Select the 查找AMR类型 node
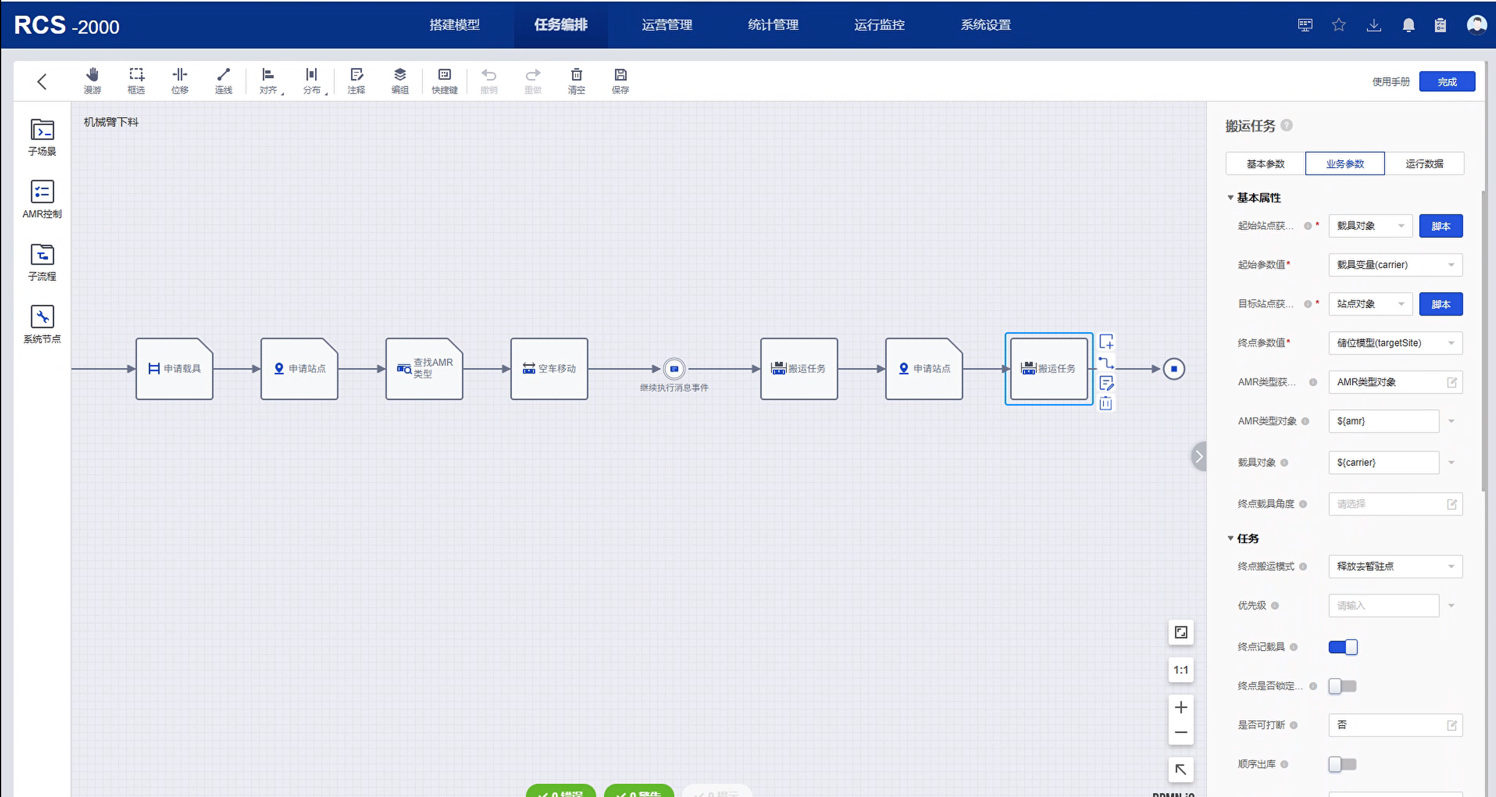The image size is (1496, 797). pyautogui.click(x=425, y=369)
